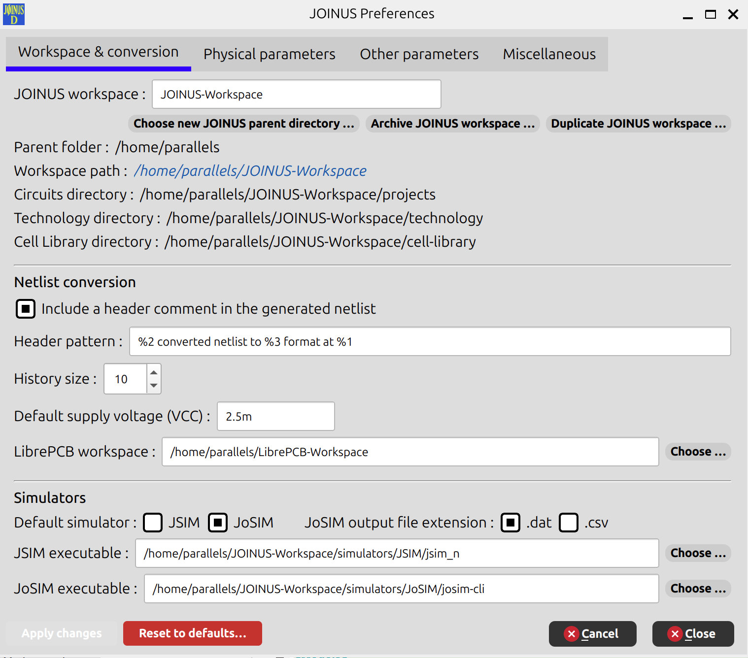The width and height of the screenshot is (748, 658).
Task: Click the Simulators heading
Action: tap(50, 498)
